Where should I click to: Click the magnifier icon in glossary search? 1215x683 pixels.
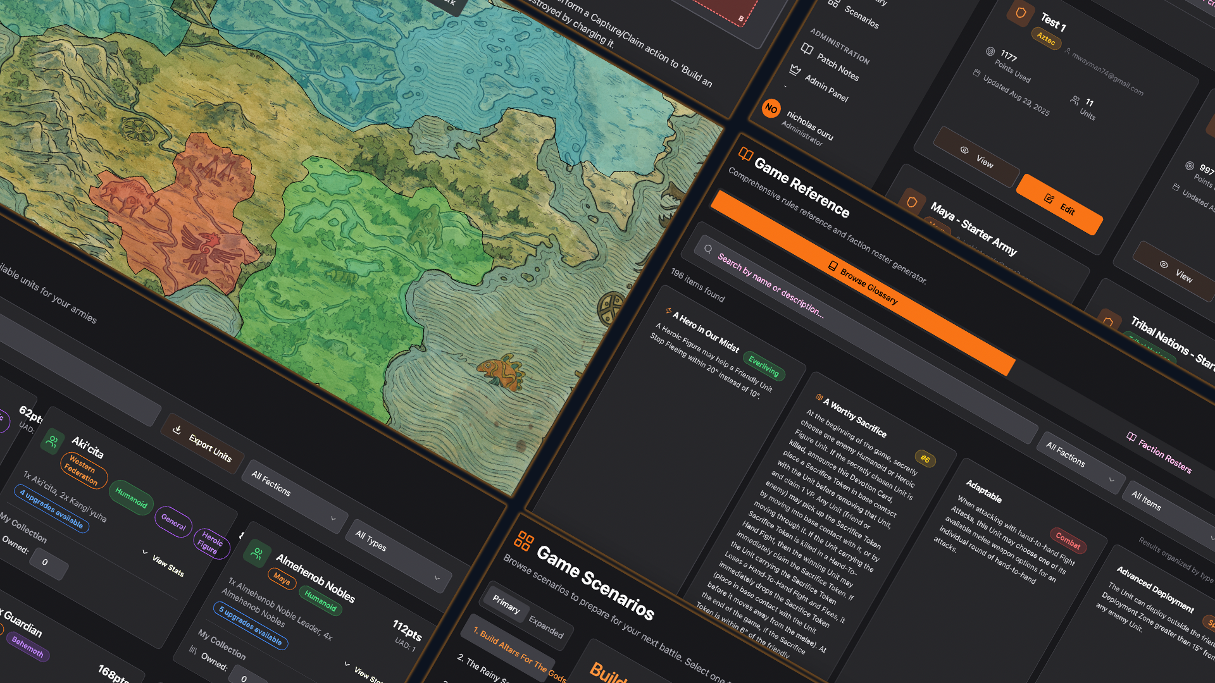click(708, 249)
